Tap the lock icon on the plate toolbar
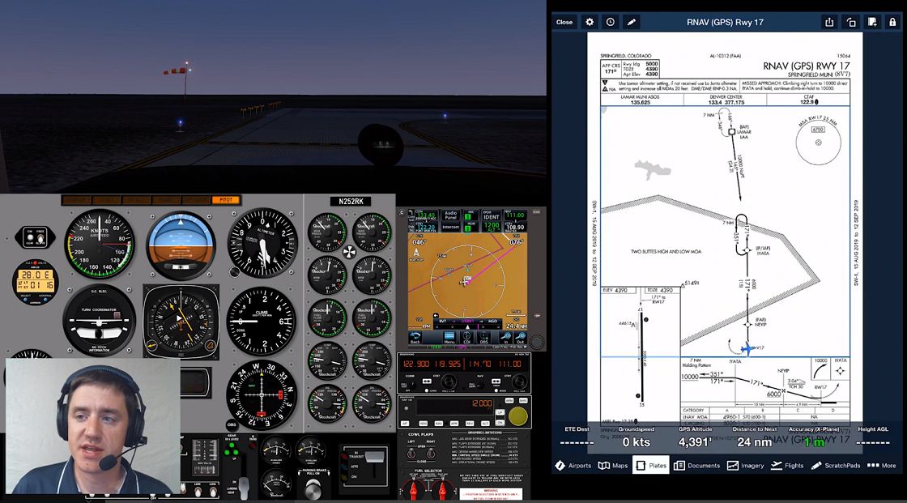The height and width of the screenshot is (503, 907). click(x=892, y=22)
